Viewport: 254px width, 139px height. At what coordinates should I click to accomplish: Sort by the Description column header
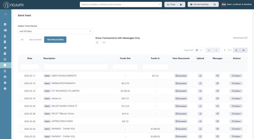click(x=49, y=58)
